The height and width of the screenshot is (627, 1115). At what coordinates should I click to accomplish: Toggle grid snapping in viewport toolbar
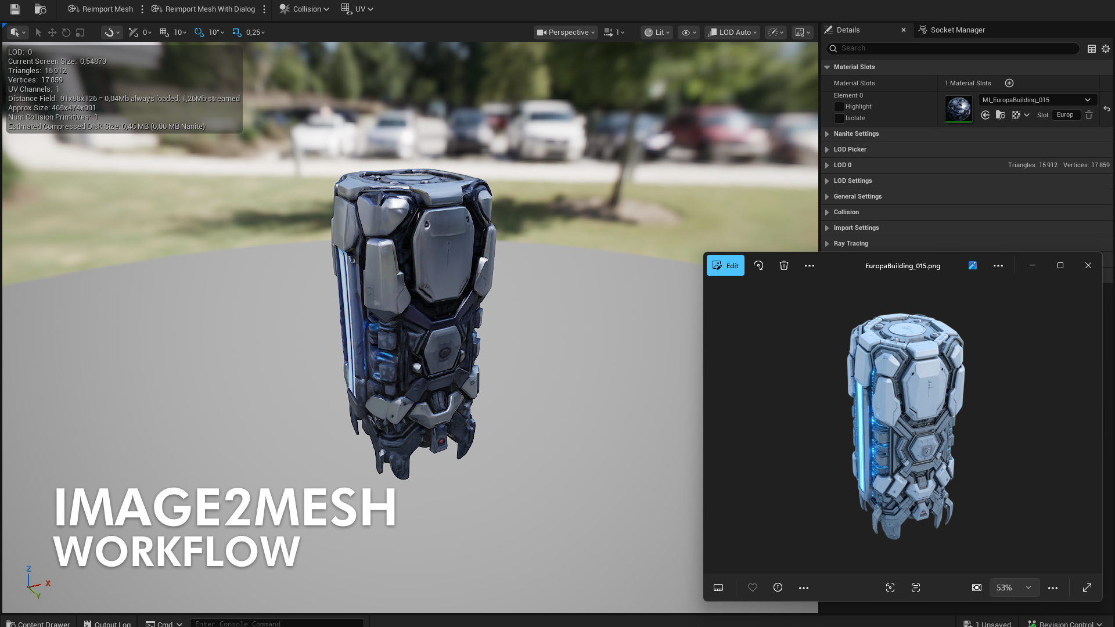(x=164, y=33)
